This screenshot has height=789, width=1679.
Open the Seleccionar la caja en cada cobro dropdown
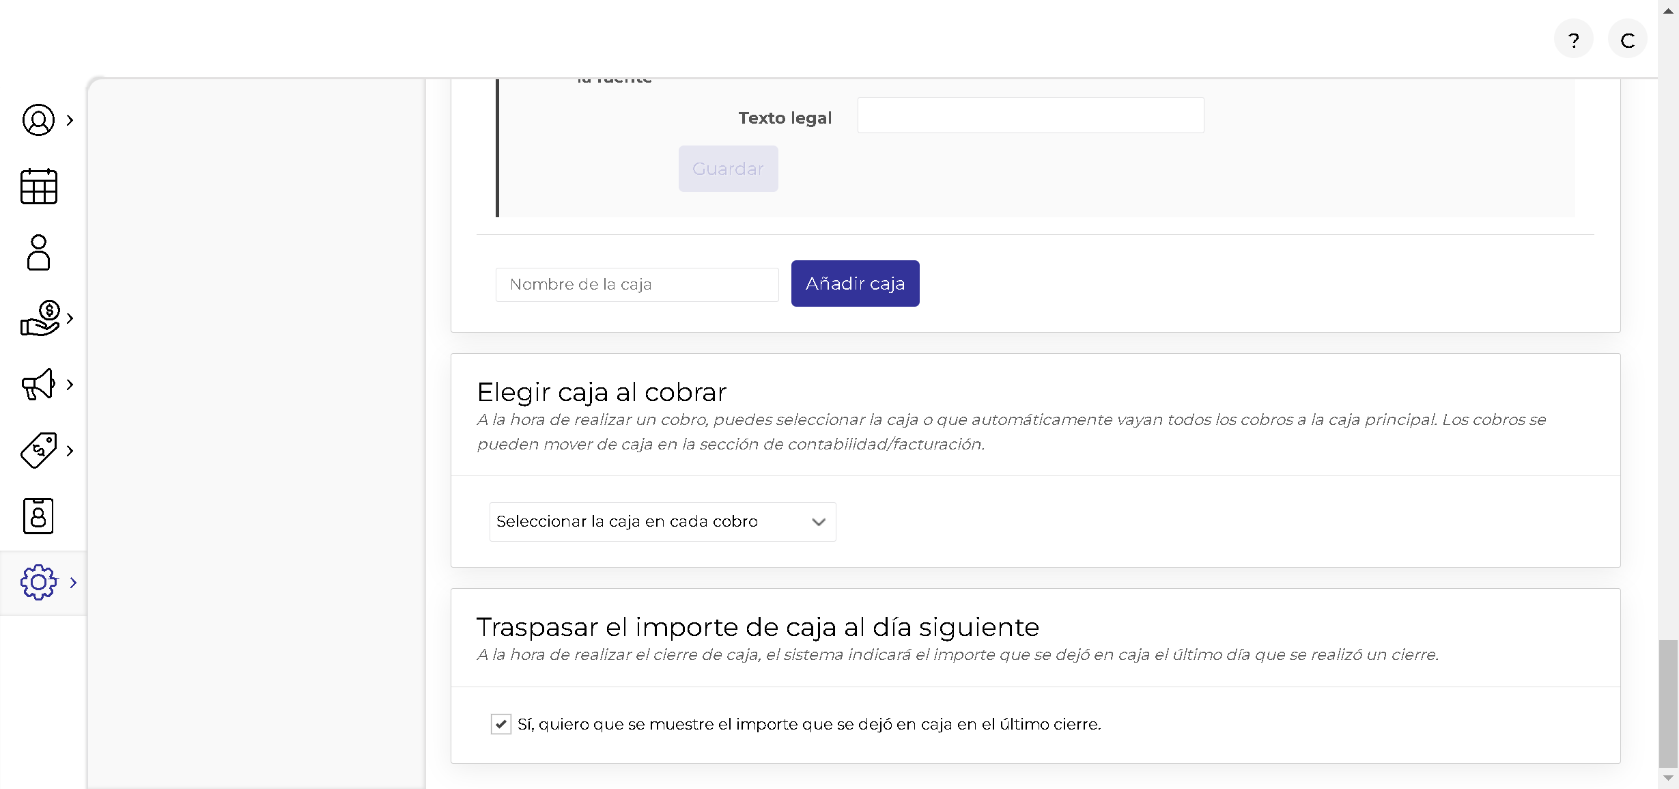click(662, 522)
